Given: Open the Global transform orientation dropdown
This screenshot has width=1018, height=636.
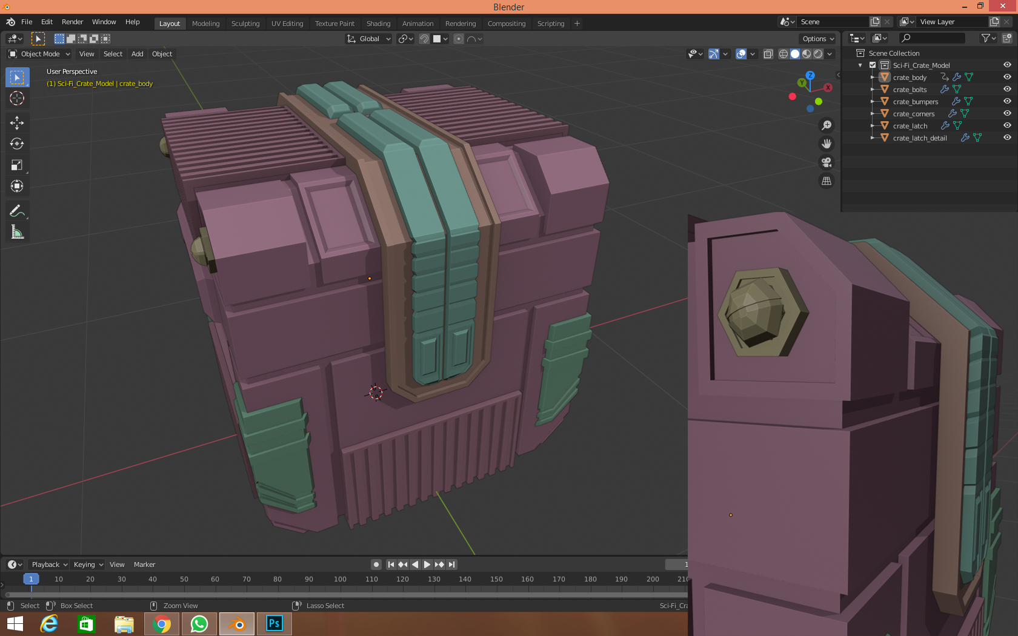Looking at the screenshot, I should point(368,38).
